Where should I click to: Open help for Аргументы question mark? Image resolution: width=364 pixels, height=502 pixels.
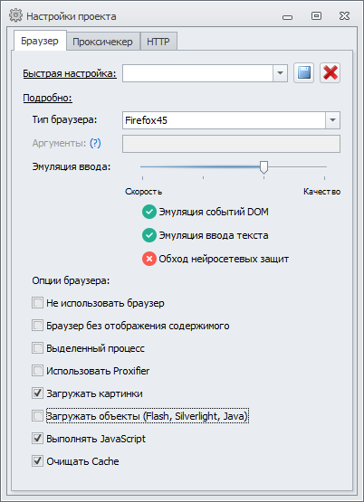click(x=95, y=143)
